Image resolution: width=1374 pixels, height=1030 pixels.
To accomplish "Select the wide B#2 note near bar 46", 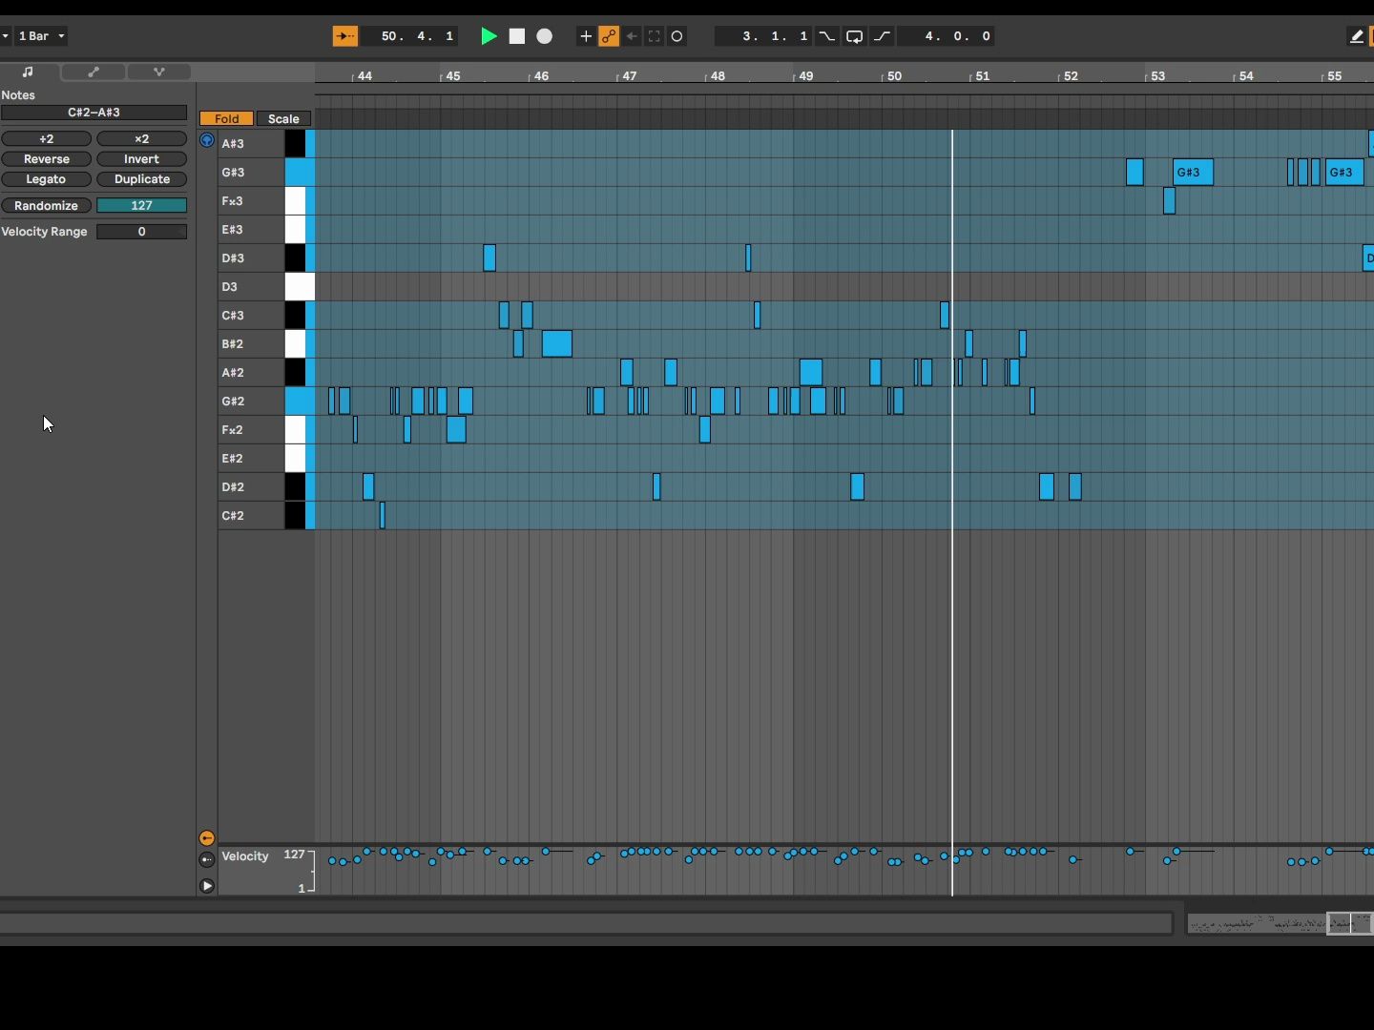I will pos(557,344).
